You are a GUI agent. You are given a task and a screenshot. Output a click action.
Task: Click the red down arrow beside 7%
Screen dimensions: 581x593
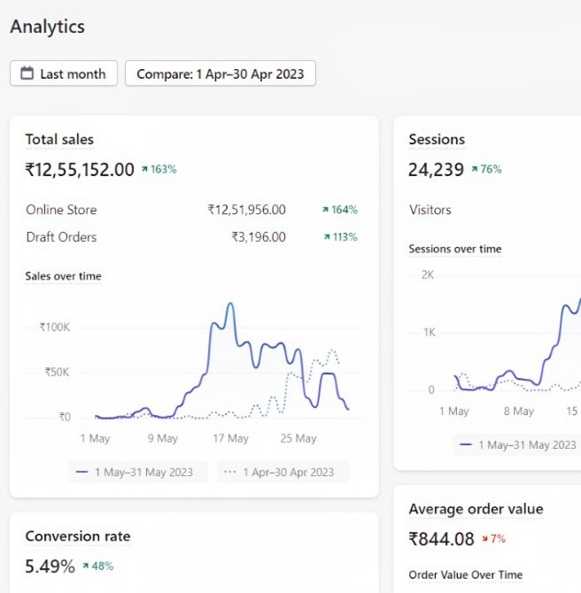485,538
